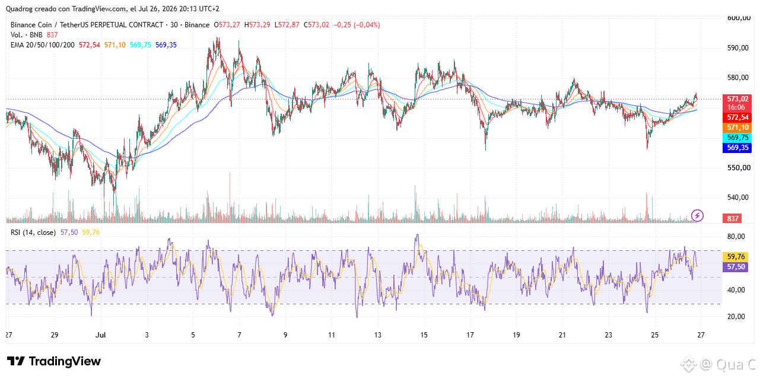Click the 3 date on time axis
Viewport: 760px width, 379px height.
point(147,335)
